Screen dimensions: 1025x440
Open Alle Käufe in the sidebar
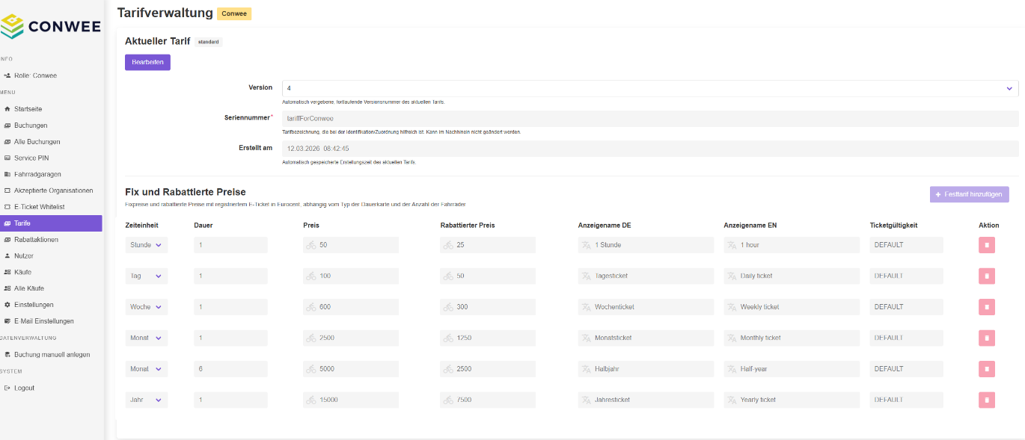[51, 288]
